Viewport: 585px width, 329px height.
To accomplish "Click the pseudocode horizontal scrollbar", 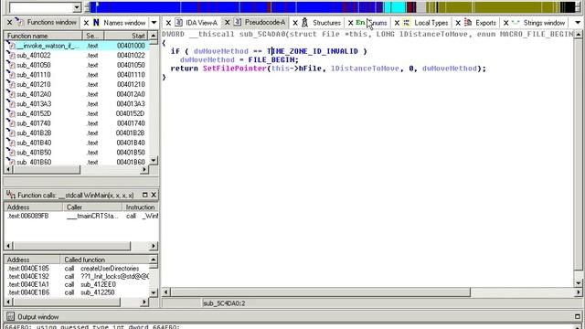I will coord(321,292).
